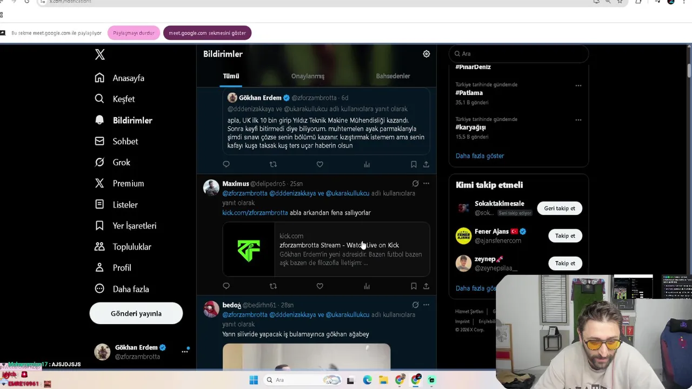Screen dimensions: 692x389
Task: Reload the page with browser refresh button
Action: click(26, 2)
